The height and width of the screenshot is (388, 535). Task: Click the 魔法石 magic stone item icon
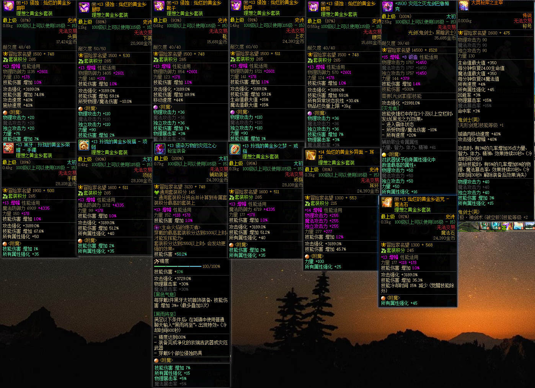pos(387,202)
